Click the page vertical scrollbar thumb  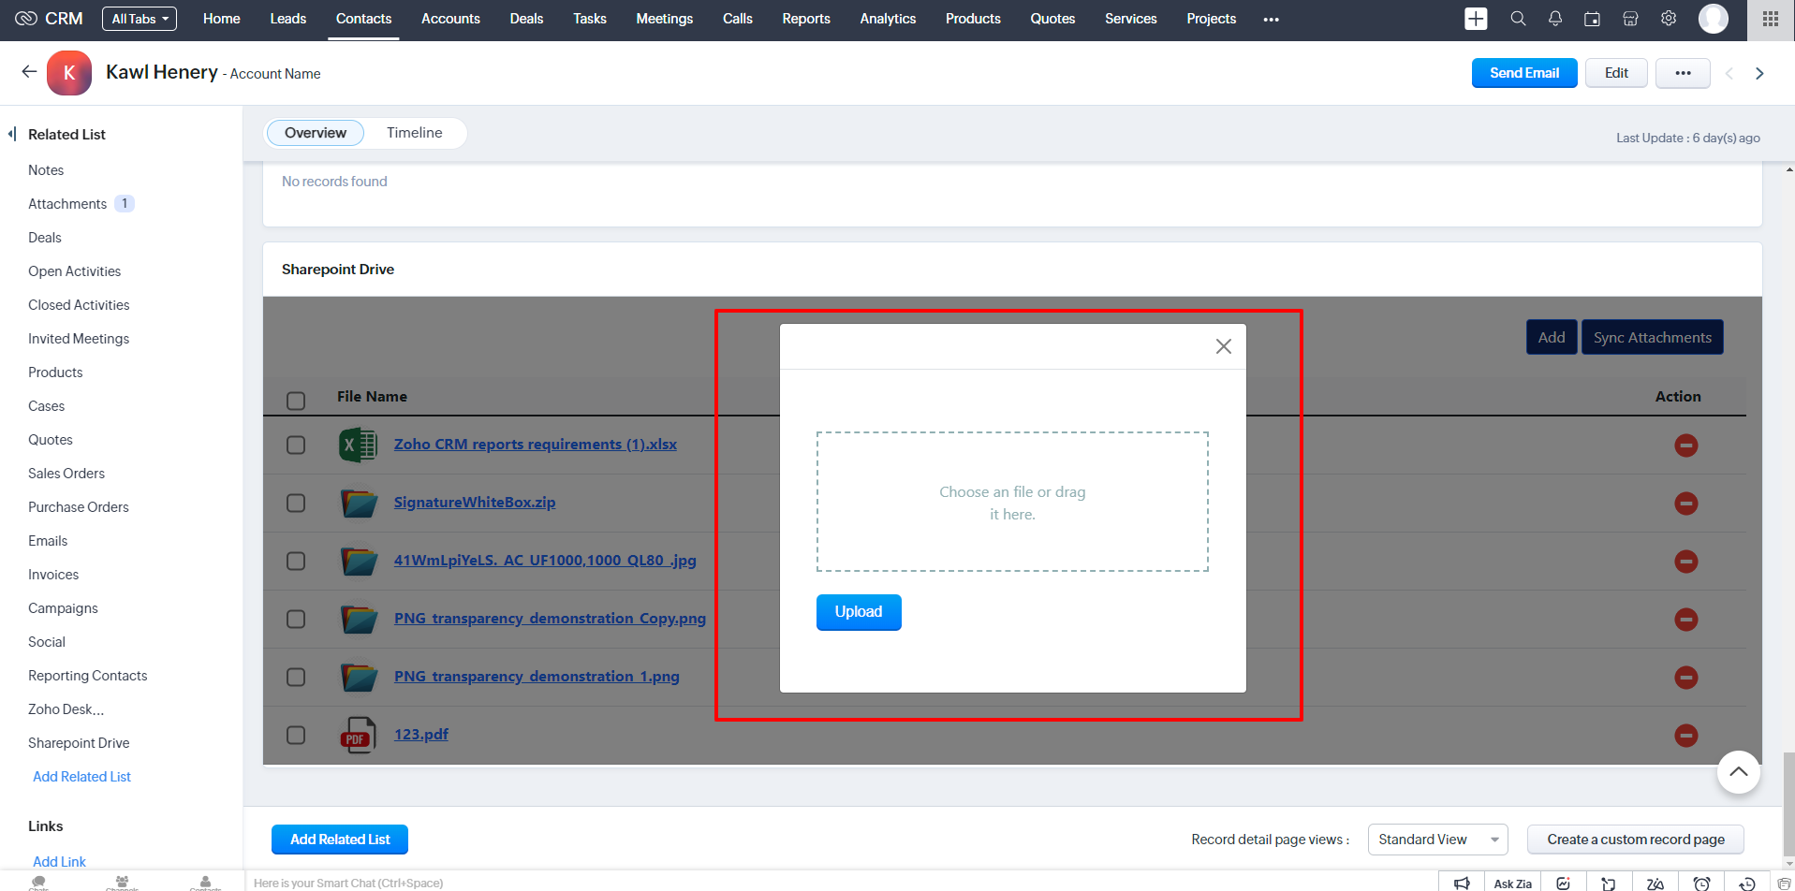[x=1789, y=803]
